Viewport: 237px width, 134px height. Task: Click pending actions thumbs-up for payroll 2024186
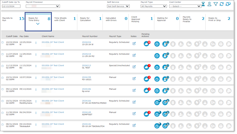146,91
